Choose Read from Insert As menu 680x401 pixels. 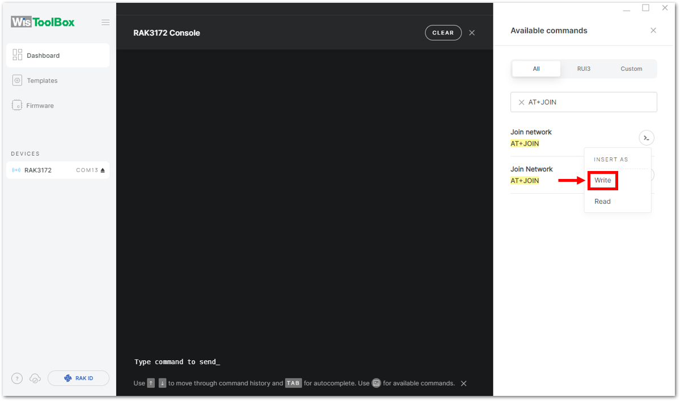pos(603,202)
